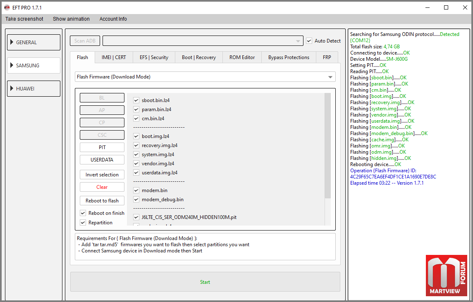This screenshot has width=473, height=302.
Task: Open the Bypass Protections tab
Action: click(289, 57)
